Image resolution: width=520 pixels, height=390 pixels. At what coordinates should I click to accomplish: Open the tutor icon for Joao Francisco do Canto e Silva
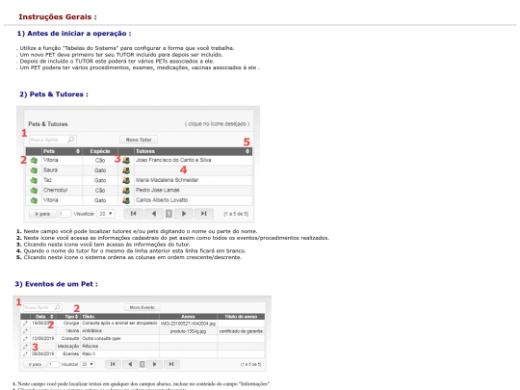pyautogui.click(x=126, y=161)
